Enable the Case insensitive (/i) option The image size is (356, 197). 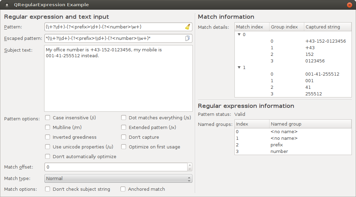pos(48,118)
